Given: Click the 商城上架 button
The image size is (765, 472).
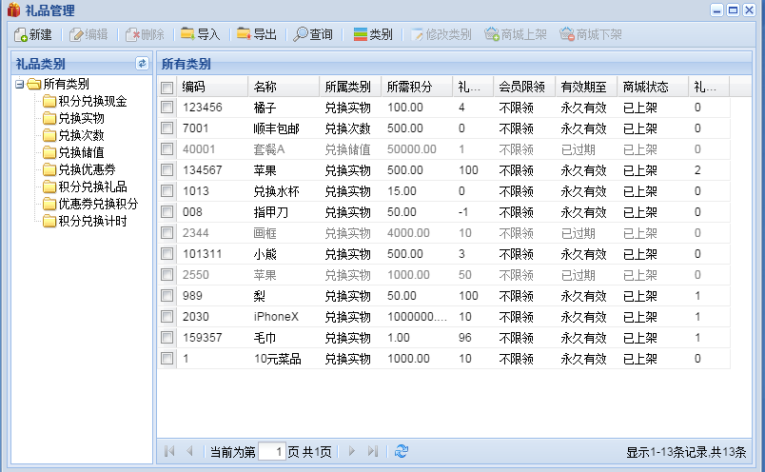Looking at the screenshot, I should [x=516, y=34].
